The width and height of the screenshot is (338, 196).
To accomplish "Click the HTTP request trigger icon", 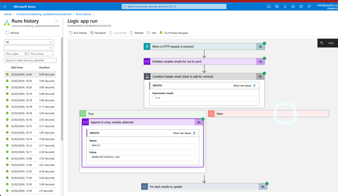I will click(x=147, y=46).
